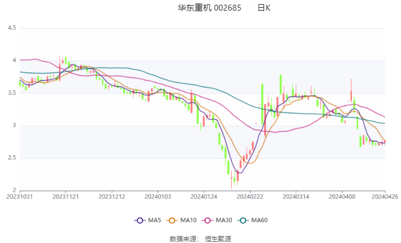The image size is (401, 243).
Task: Click the 4.5 y-axis value
Action: click(x=12, y=28)
